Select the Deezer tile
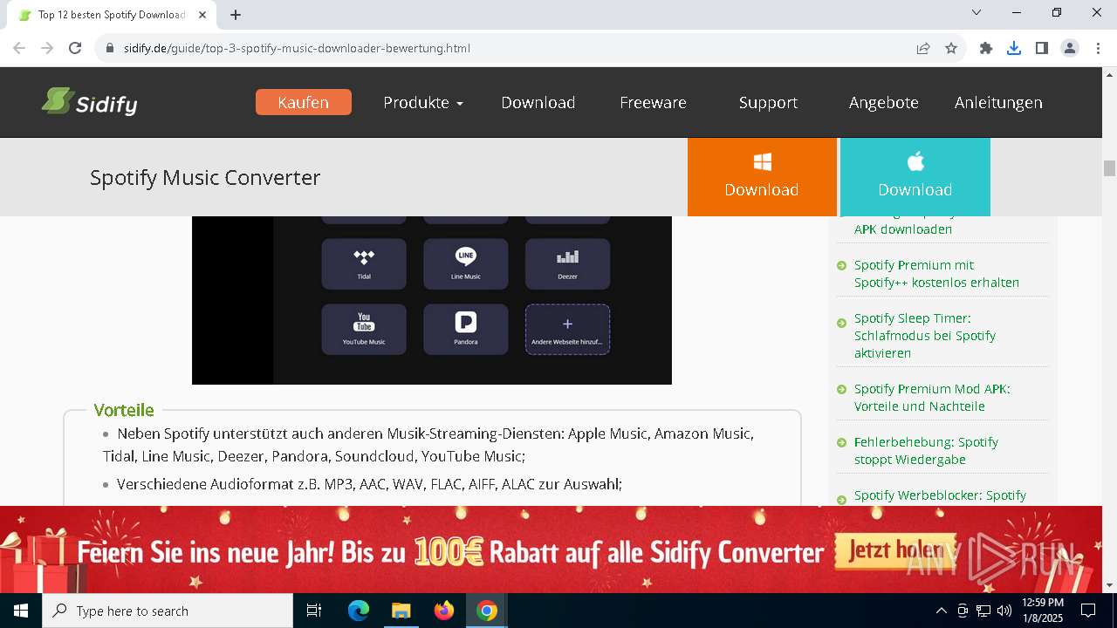The width and height of the screenshot is (1117, 628). [567, 263]
